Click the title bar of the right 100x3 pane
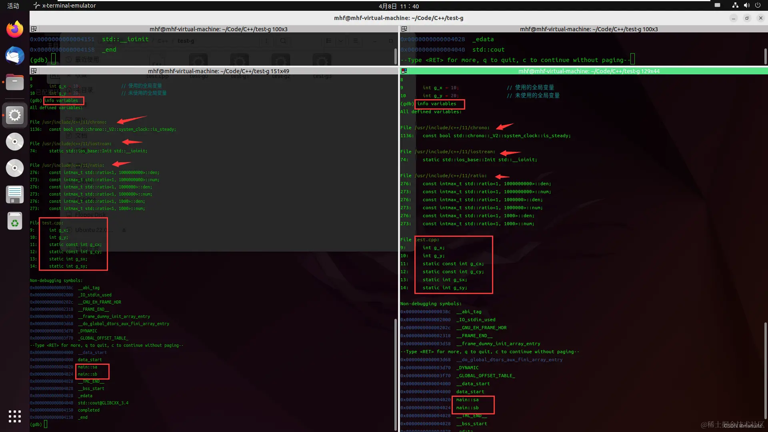This screenshot has height=432, width=768. (x=588, y=29)
